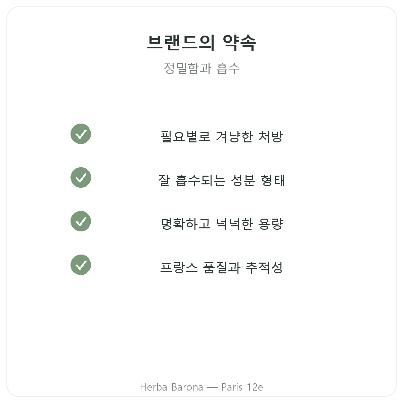Select the checkmark icon beside 잘 흡수되는 성분 형태
Screen dimensions: 403x403
pos(81,178)
